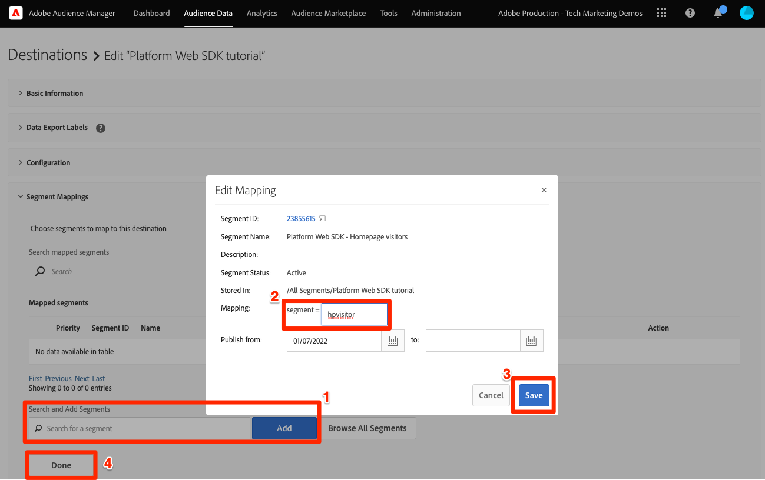Click 'Adobe Audience Manager' product title
Image resolution: width=765 pixels, height=480 pixels.
(72, 13)
